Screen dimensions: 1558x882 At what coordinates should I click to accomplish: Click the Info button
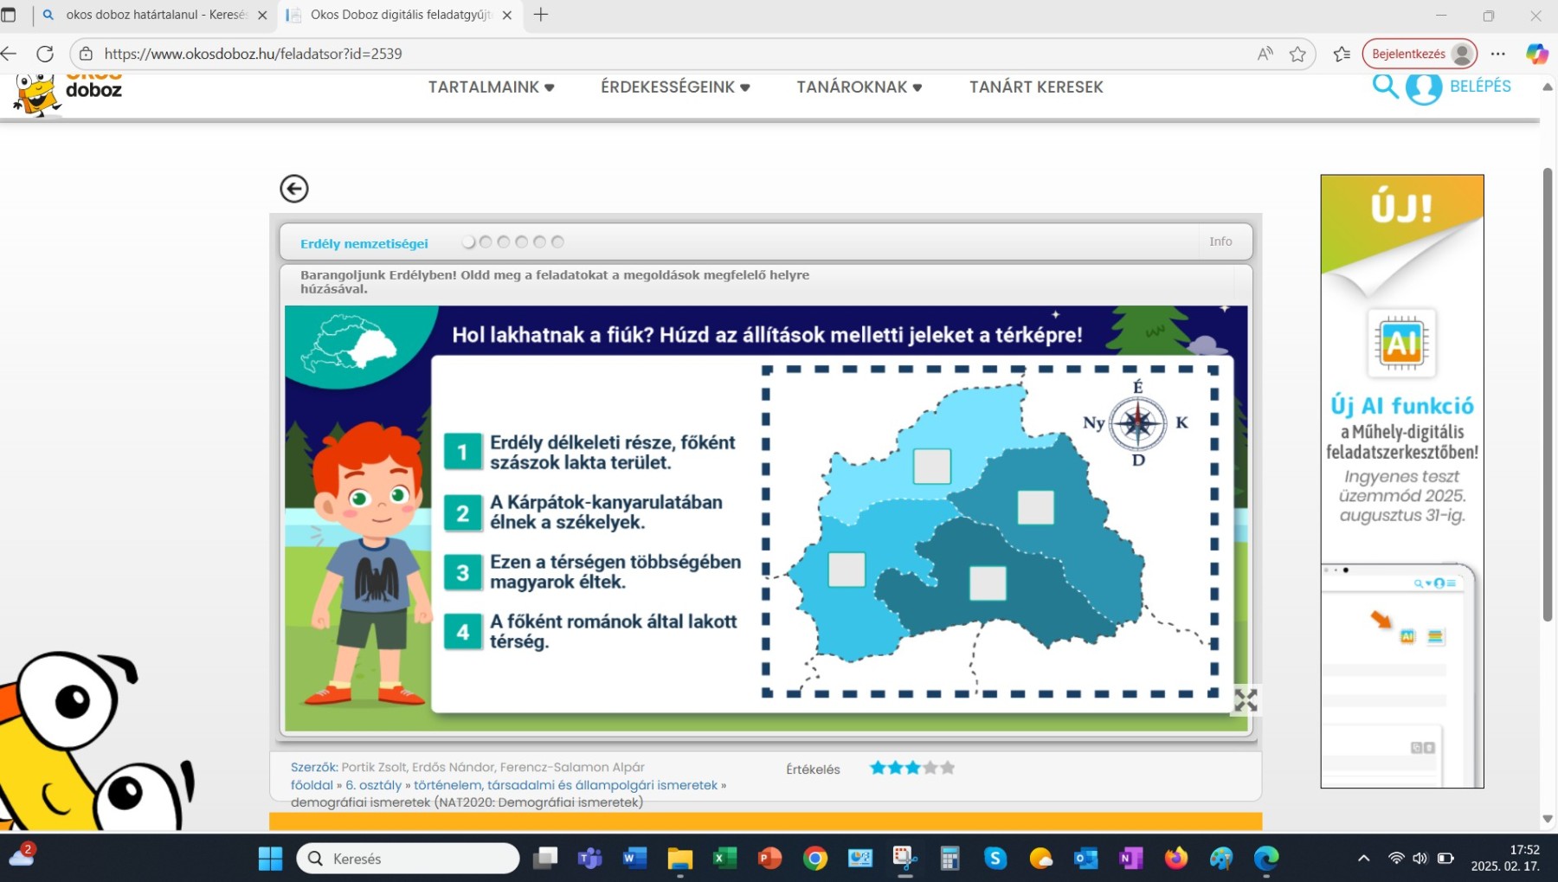[1220, 241]
